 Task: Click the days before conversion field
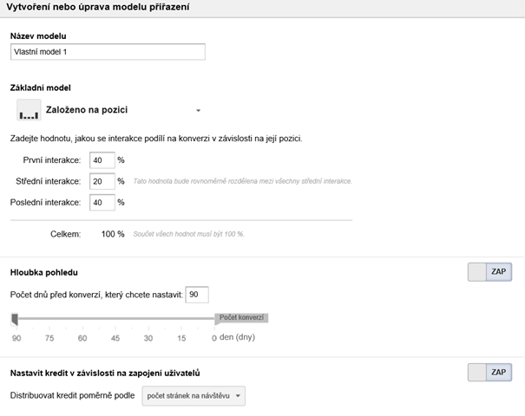click(197, 296)
